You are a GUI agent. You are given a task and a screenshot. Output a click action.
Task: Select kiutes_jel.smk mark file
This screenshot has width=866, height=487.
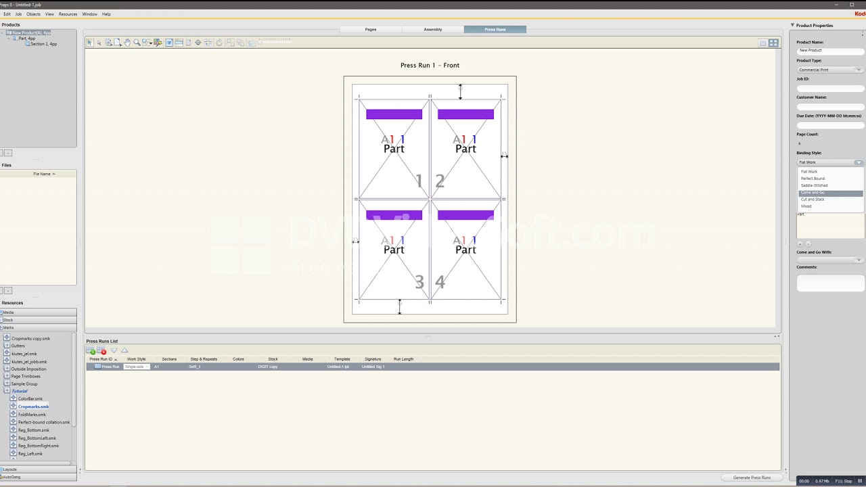(x=24, y=354)
